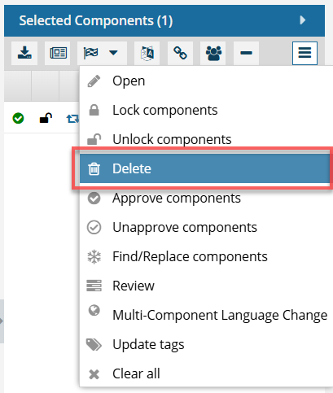Click the download components icon
Viewport: 333px width, 393px height.
tap(24, 53)
